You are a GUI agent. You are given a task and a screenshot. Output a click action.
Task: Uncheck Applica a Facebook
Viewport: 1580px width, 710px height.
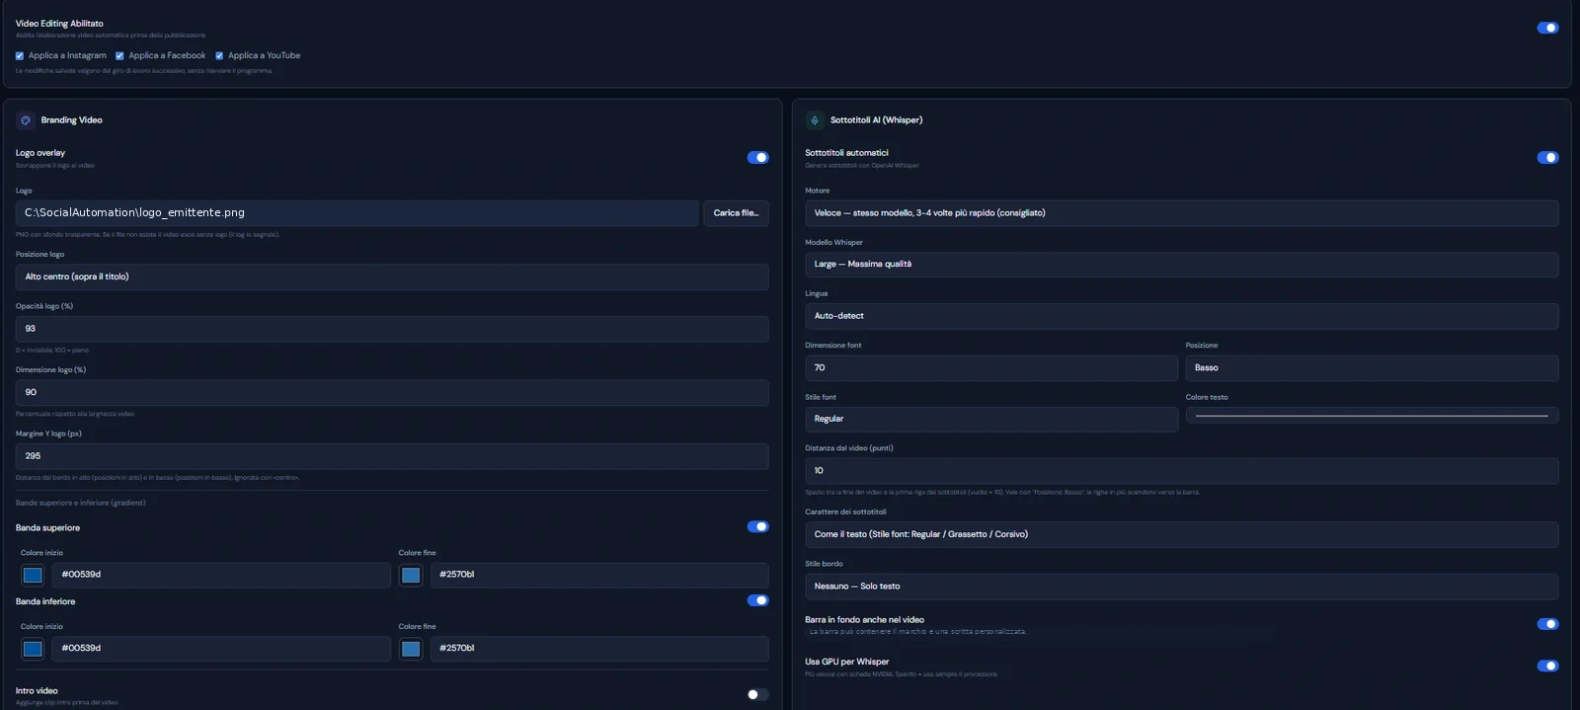pos(119,56)
